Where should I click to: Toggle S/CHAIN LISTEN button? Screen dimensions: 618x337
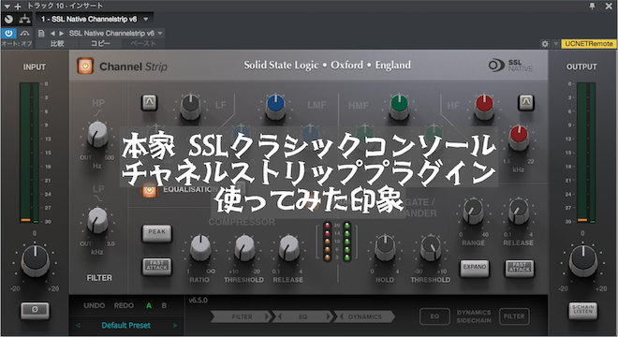click(583, 310)
